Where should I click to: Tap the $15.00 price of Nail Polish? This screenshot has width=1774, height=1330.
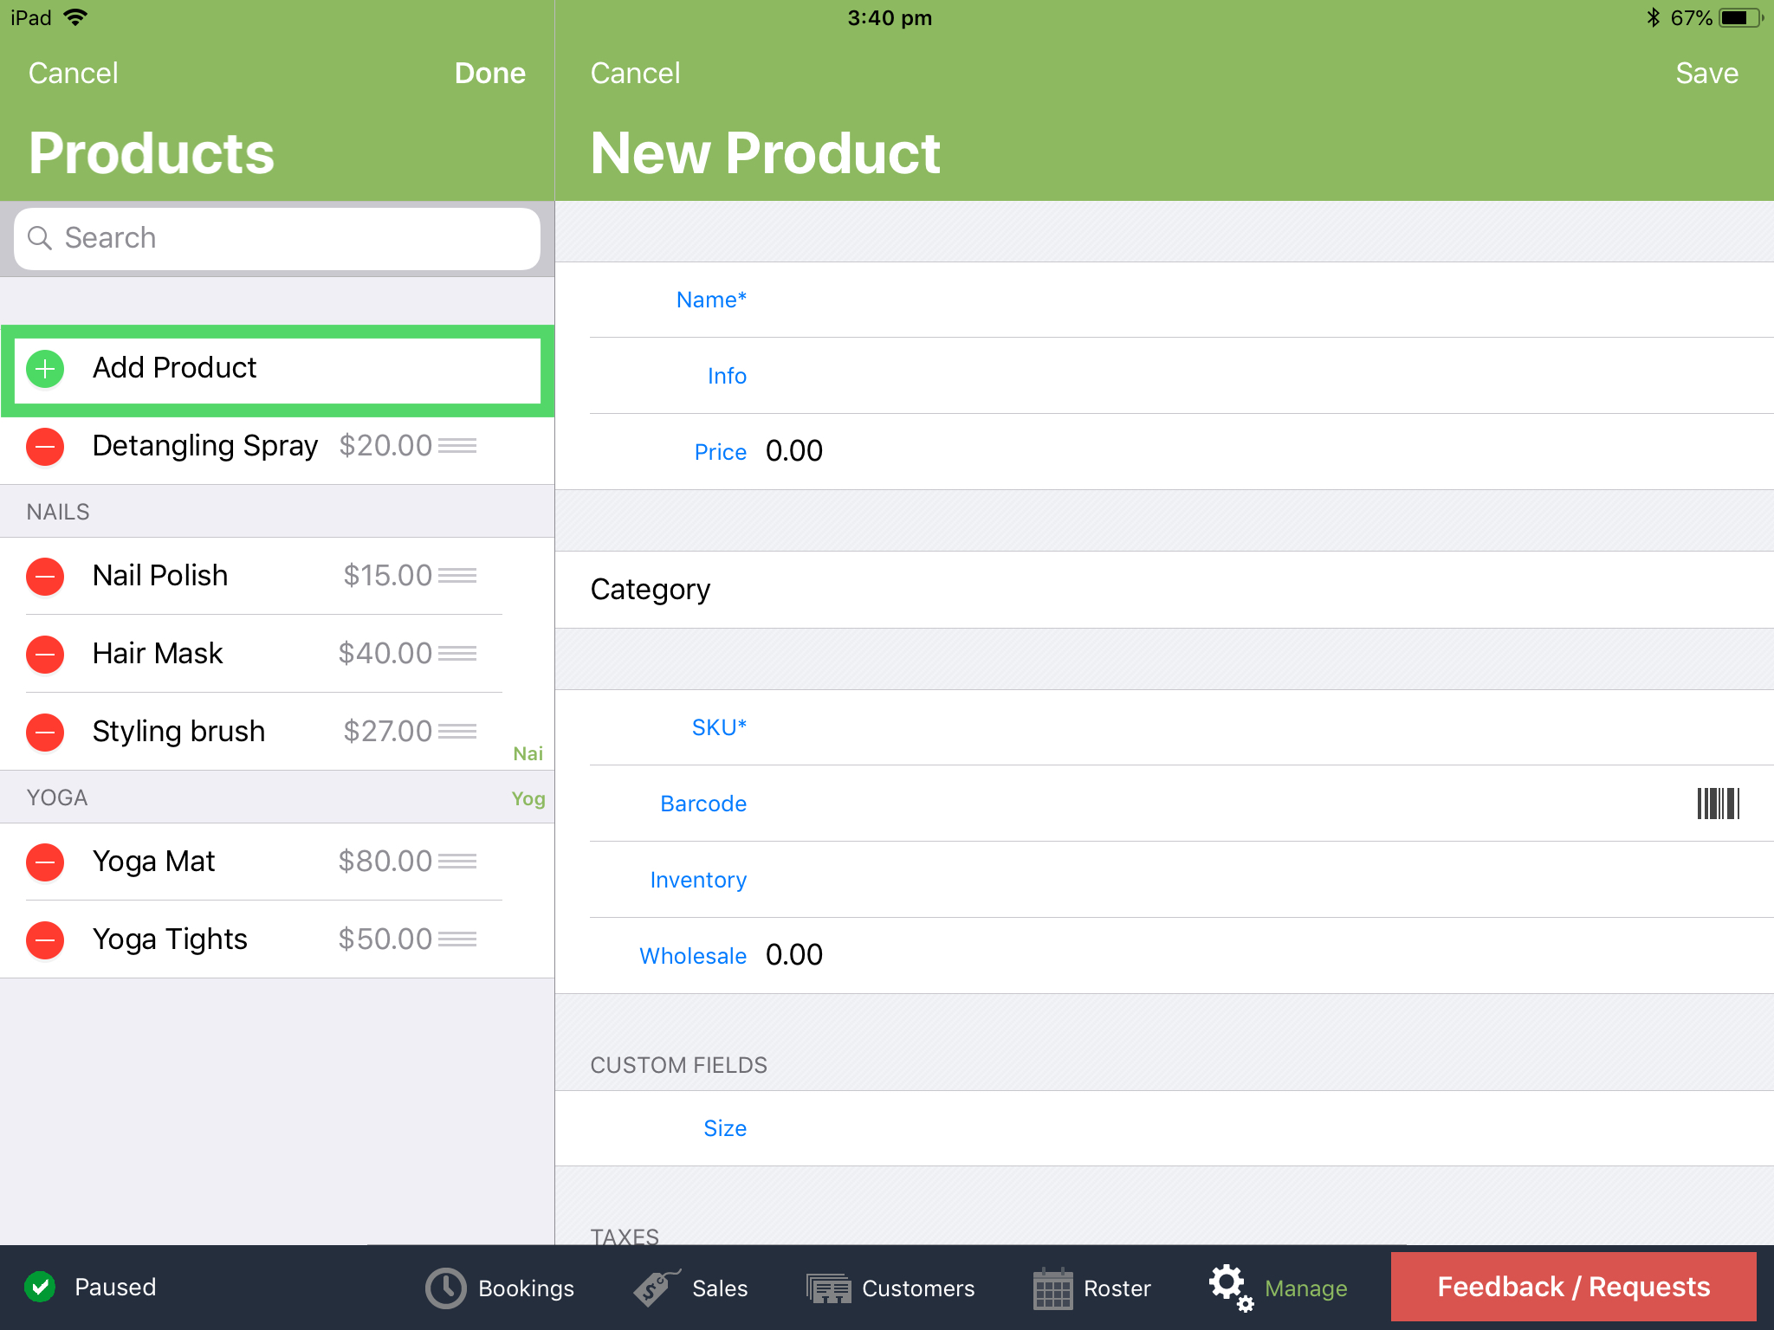tap(387, 576)
